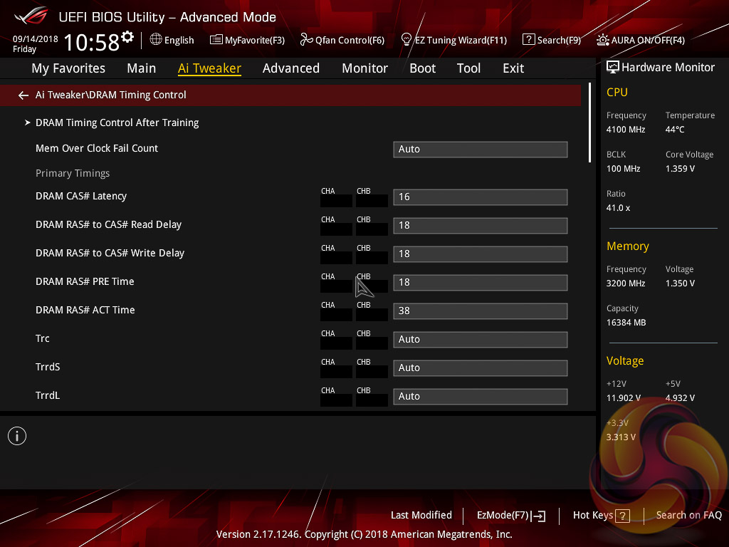Viewport: 729px width, 547px height.
Task: Click the globe language icon
Action: click(x=156, y=40)
